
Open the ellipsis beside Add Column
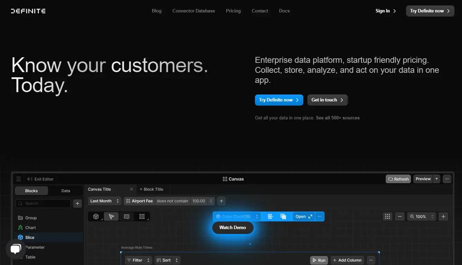click(371, 260)
